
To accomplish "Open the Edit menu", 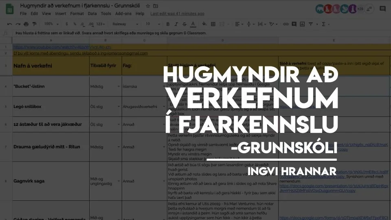I will [x=34, y=14].
